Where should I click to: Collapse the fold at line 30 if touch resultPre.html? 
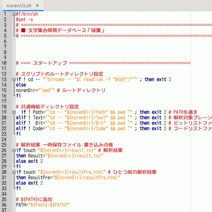pos(14,172)
